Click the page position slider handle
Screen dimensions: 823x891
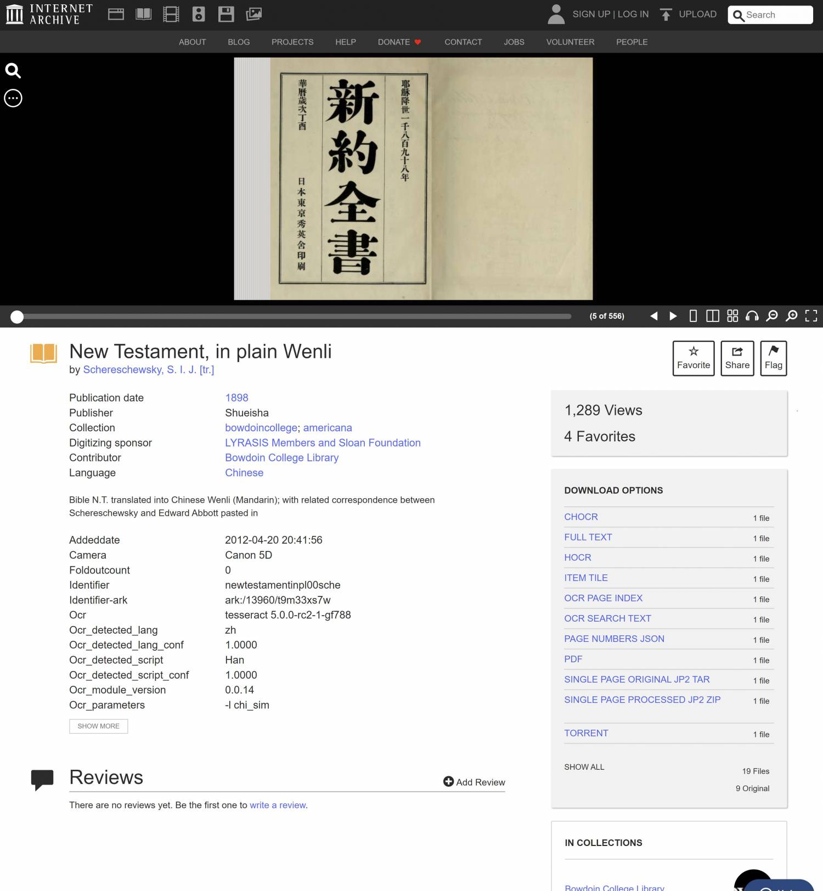[x=17, y=317]
